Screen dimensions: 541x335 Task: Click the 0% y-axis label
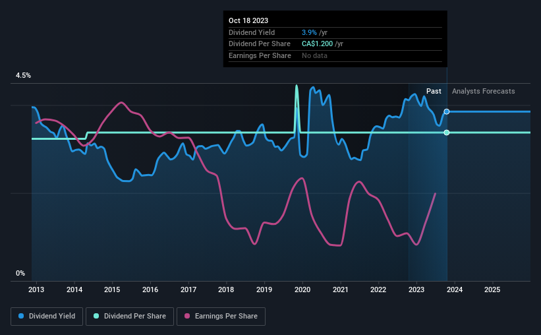(20, 273)
